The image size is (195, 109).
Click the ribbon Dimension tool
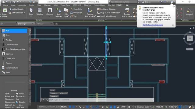pyautogui.click(x=76, y=13)
